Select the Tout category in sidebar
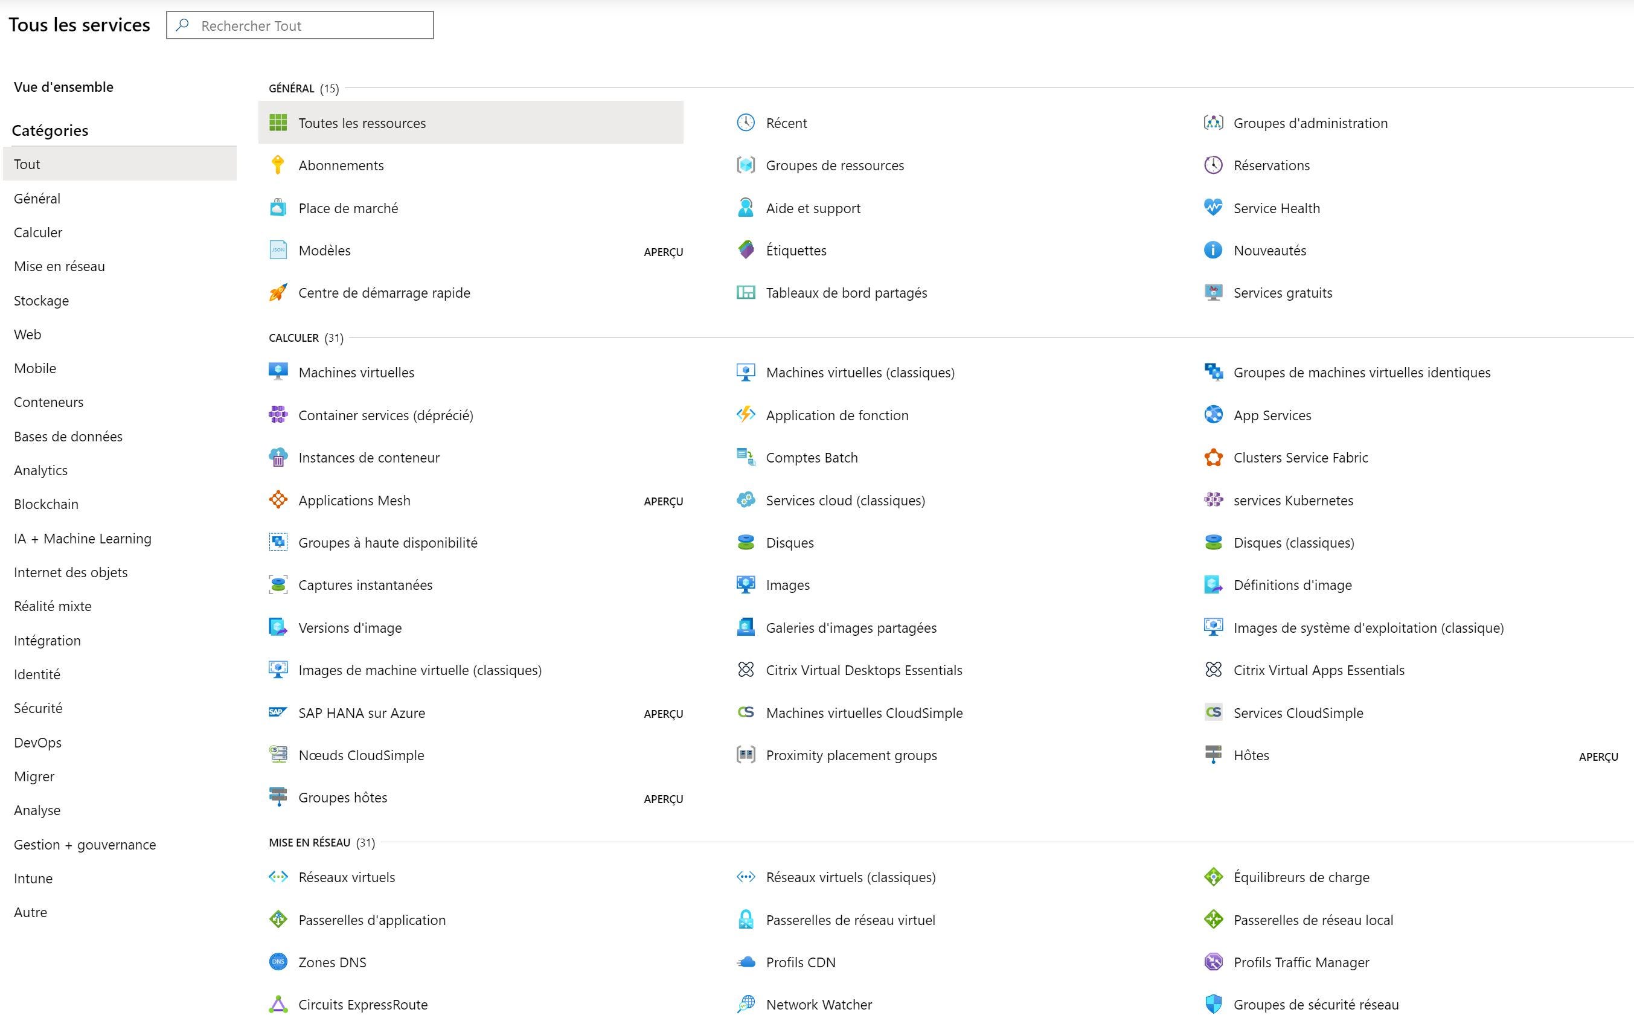 click(x=120, y=164)
